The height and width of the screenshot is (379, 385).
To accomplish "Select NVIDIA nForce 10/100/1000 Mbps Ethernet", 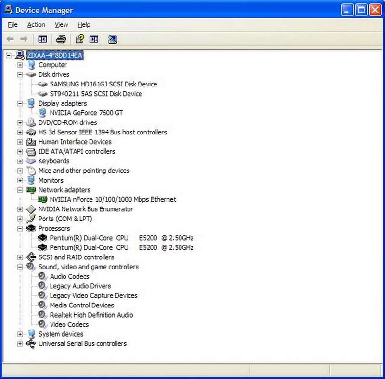I will coord(113,199).
